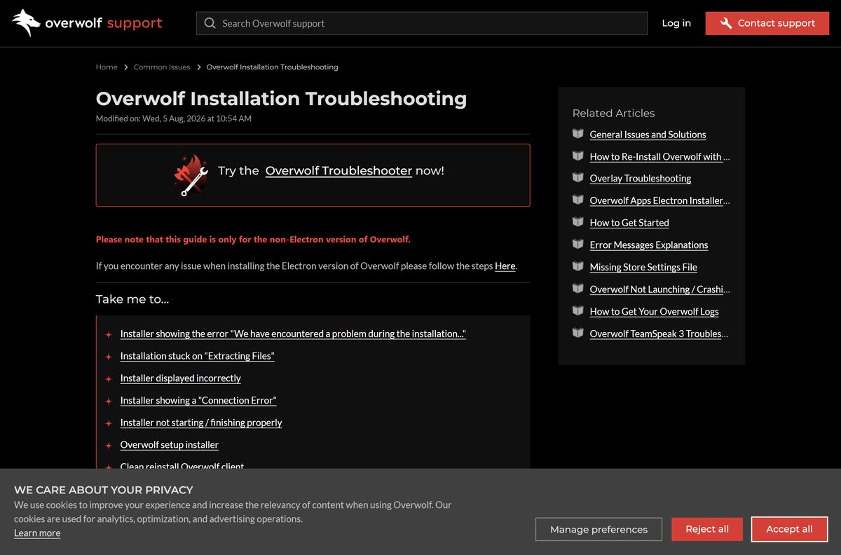The height and width of the screenshot is (555, 841).
Task: Jump to Installer showing a Connection Error
Action: [198, 401]
